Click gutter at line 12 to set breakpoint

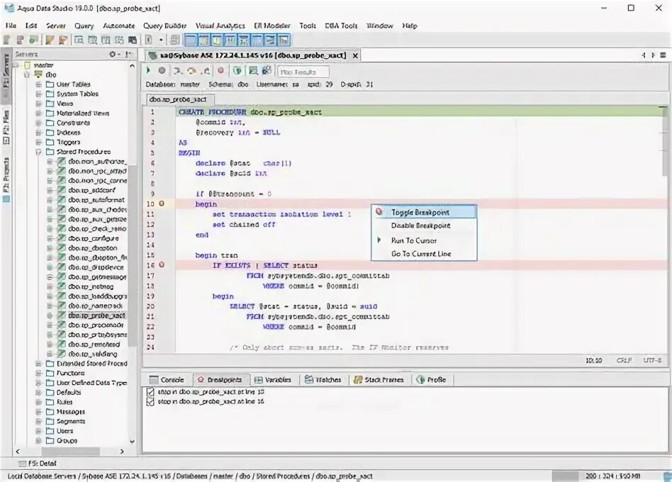pyautogui.click(x=162, y=224)
